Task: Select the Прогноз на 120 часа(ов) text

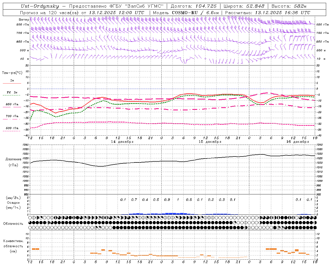Action: [50, 13]
